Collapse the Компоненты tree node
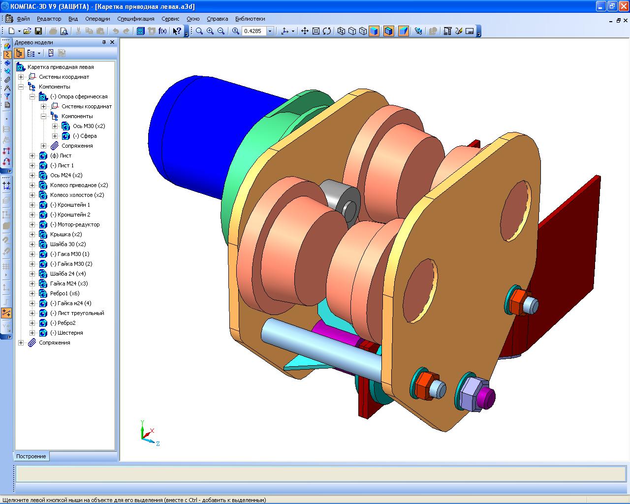The width and height of the screenshot is (630, 504). (x=21, y=87)
